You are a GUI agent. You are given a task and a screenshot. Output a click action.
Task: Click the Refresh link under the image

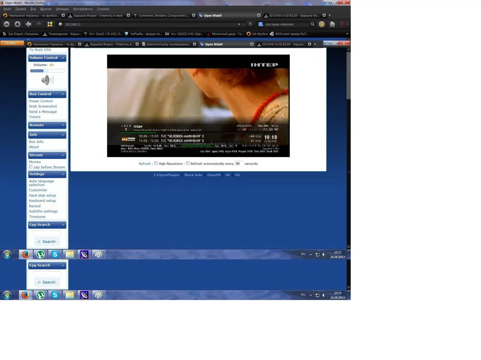click(x=145, y=164)
